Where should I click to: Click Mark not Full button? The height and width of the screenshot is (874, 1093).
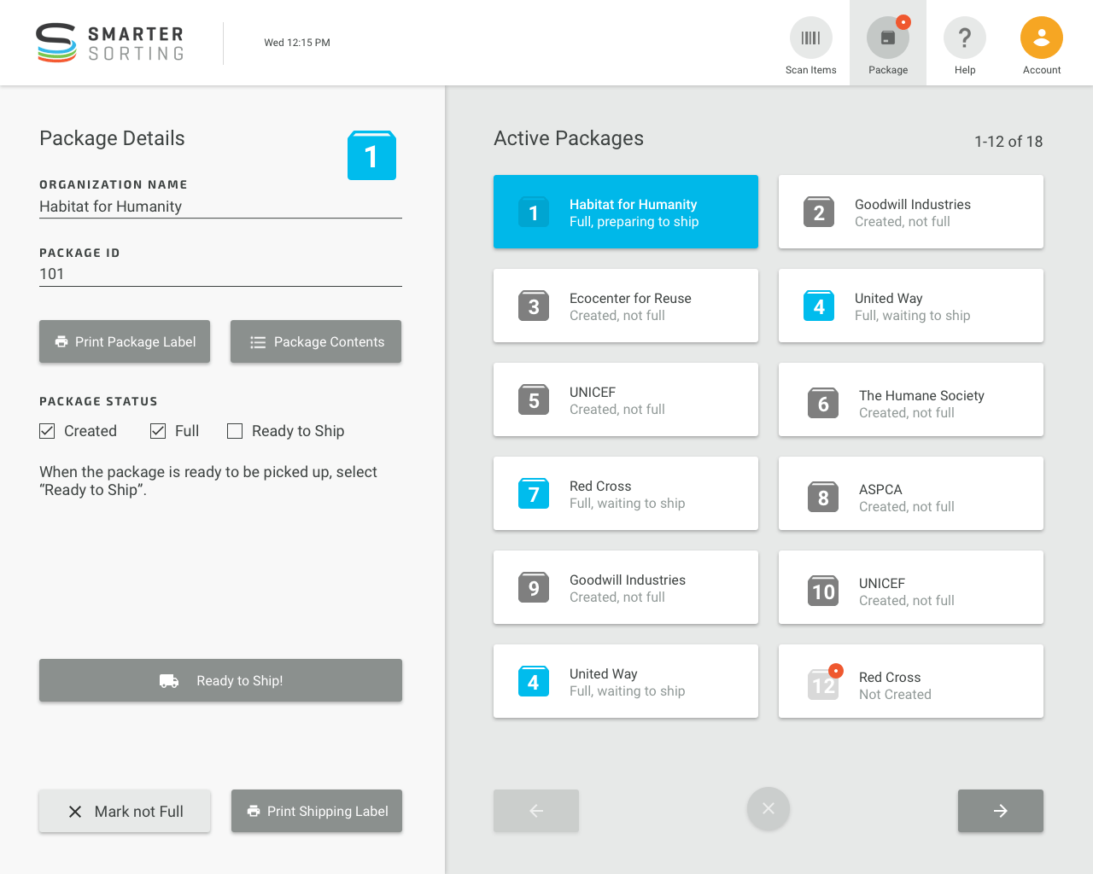(125, 811)
